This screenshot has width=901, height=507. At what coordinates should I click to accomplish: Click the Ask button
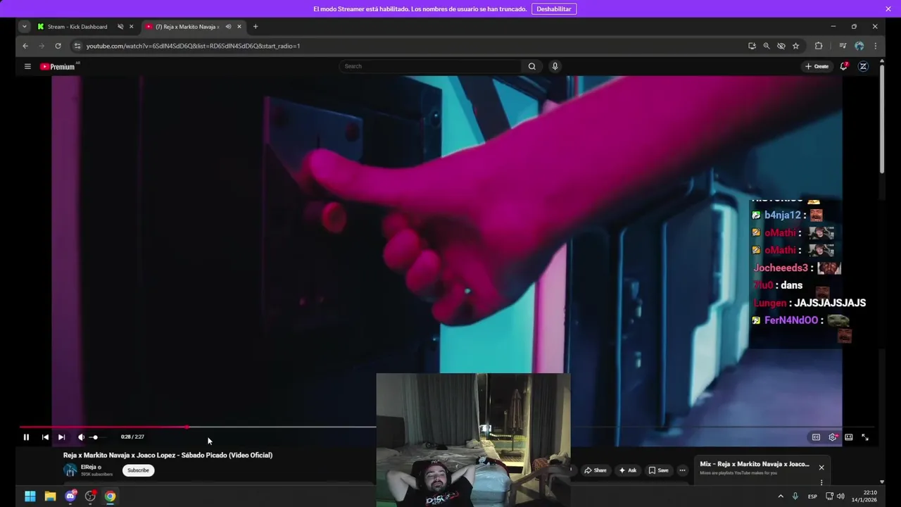pos(627,470)
